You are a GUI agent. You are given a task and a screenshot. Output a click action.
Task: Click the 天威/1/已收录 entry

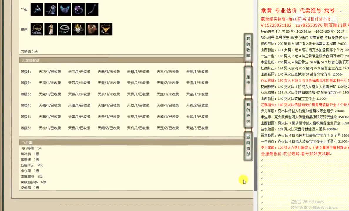tap(168, 117)
